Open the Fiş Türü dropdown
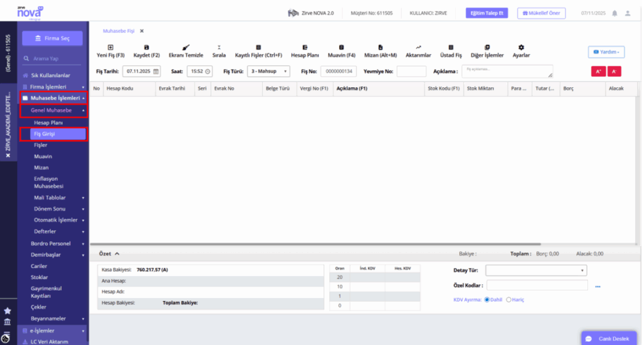642x345 pixels. [x=268, y=72]
